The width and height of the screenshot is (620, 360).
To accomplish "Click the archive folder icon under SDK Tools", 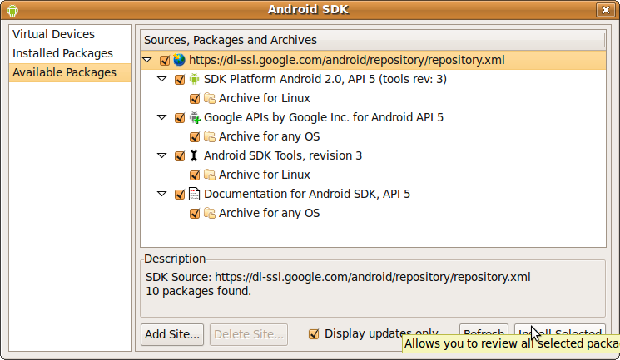I will (210, 175).
